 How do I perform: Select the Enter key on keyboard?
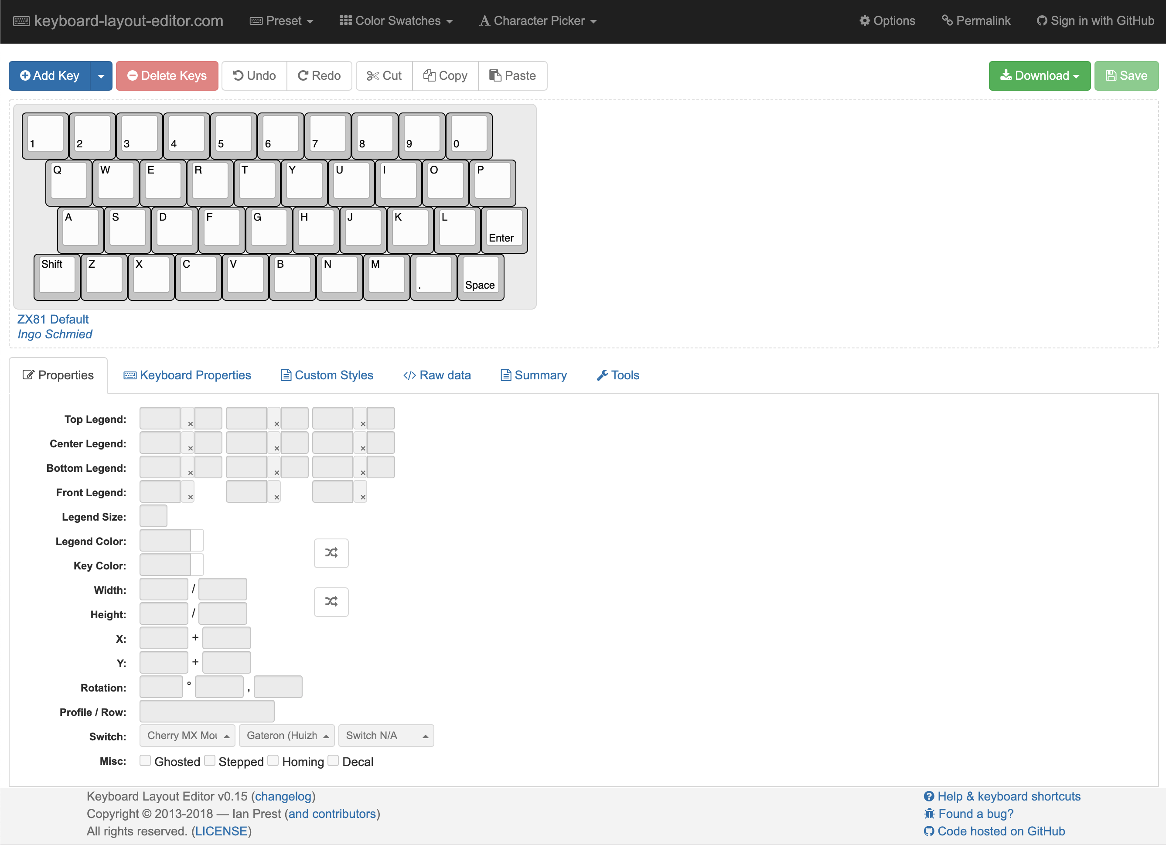[x=504, y=229]
